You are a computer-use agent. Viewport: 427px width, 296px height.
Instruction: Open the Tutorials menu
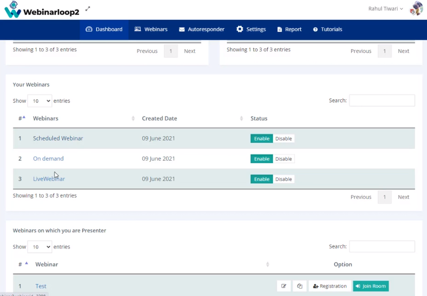pos(328,29)
